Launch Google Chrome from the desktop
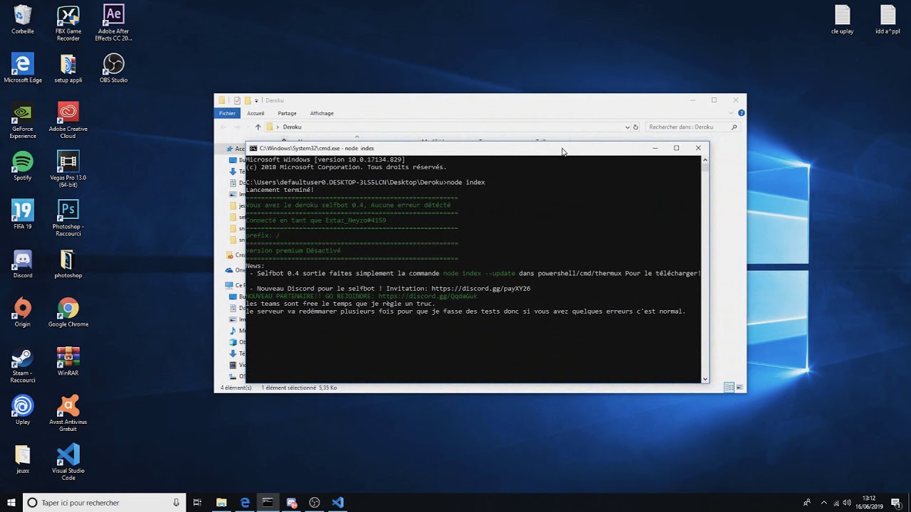Viewport: 911px width, 512px height. click(x=68, y=309)
